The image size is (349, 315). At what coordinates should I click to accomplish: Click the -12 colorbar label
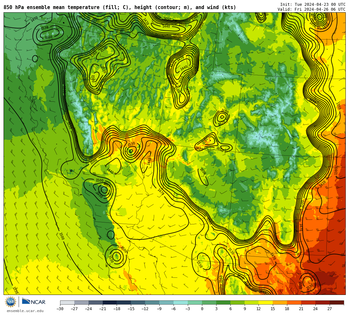pos(145,309)
